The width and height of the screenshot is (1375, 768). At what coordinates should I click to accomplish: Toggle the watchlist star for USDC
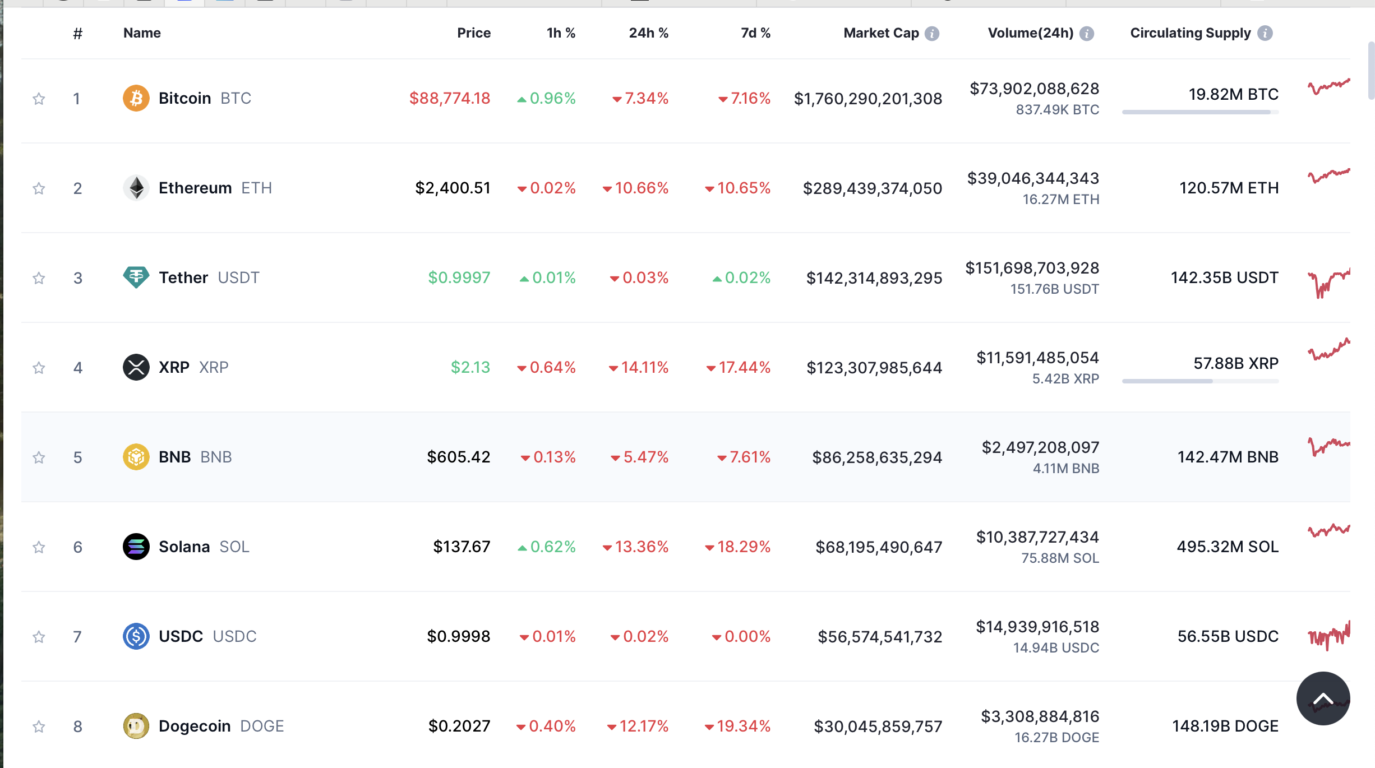click(x=39, y=637)
